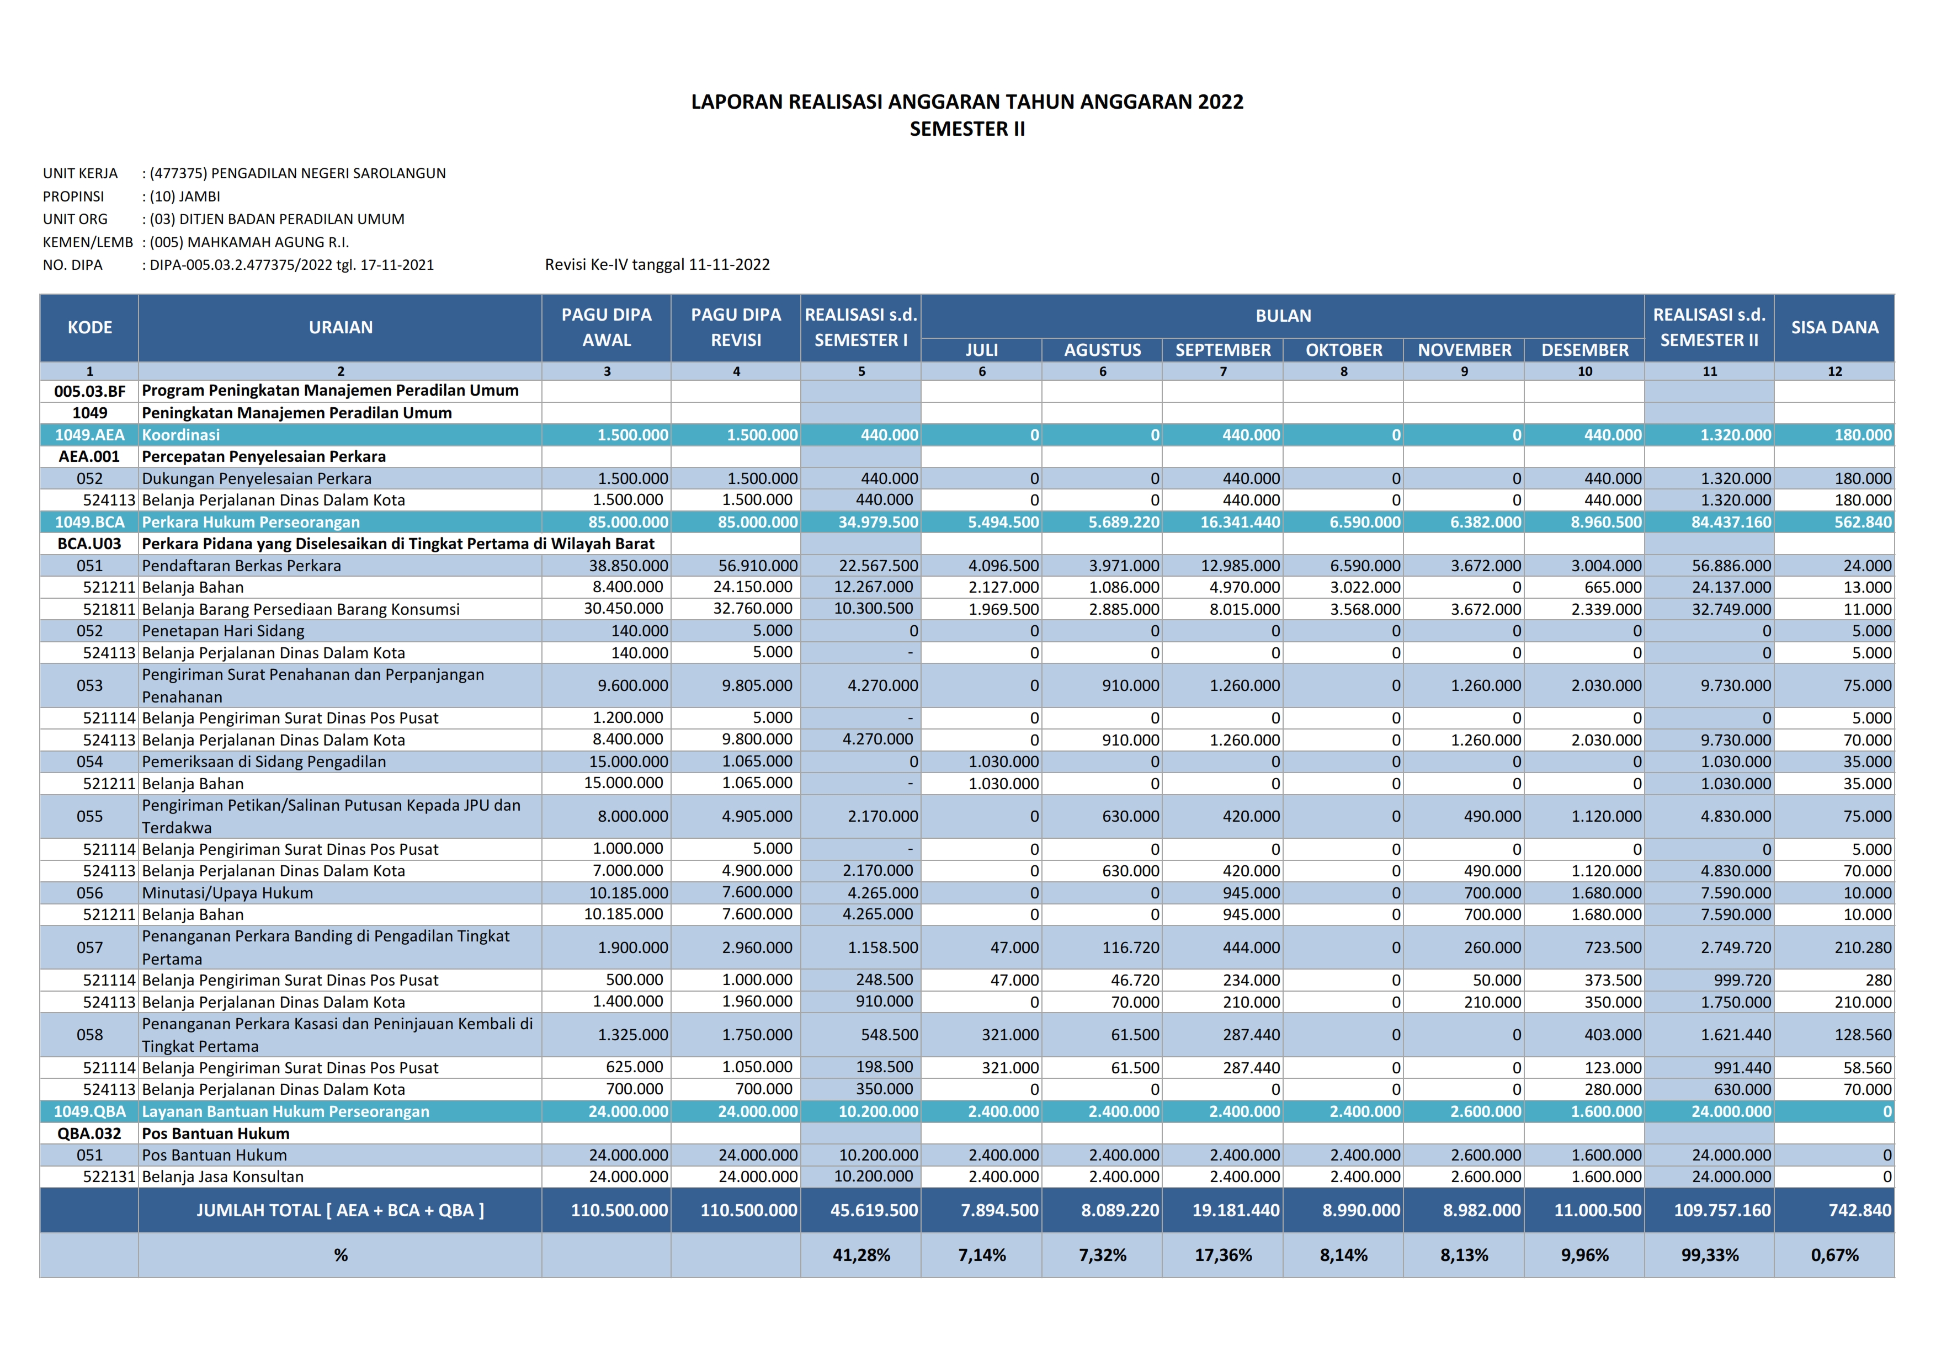Select the 'AGUSTUS' month header
Screen dimensions: 1936x1368
pos(1102,350)
